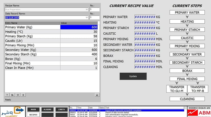Screen dimensions: 211x117
Task: Open the MAIN screen
Action: [33, 110]
